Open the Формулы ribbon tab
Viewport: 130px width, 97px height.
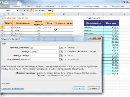[x=63, y=6]
